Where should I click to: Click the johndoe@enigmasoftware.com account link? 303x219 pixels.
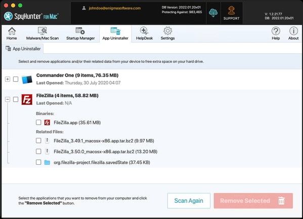115,8
